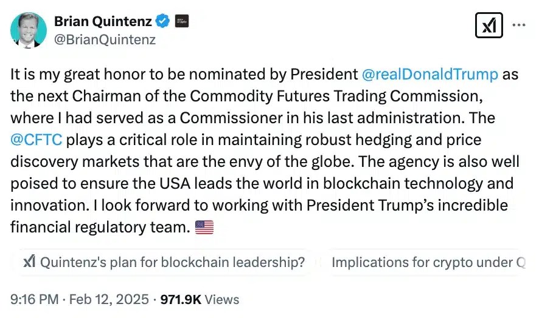Click the black affiliate badge beside the name

[x=181, y=21]
